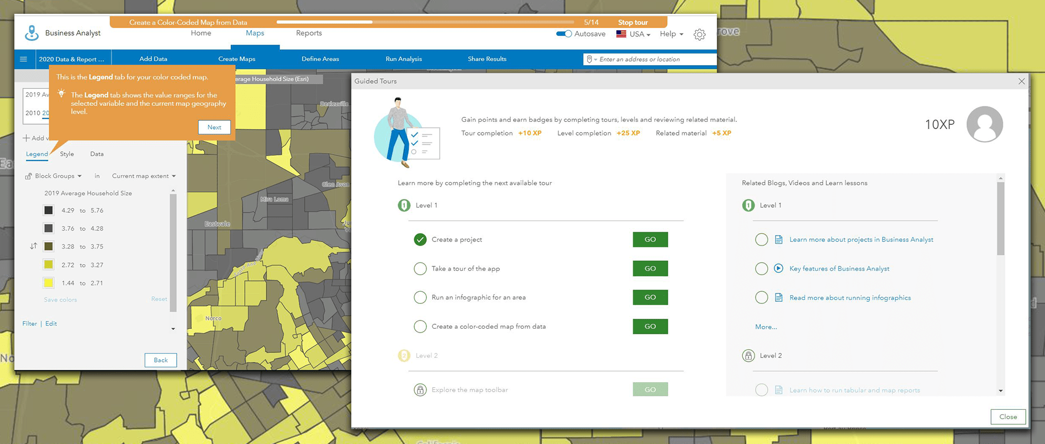Check the color-coded map tour circle
The width and height of the screenshot is (1045, 444).
420,327
